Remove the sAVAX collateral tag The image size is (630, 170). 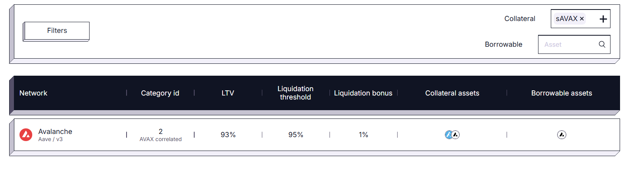[x=582, y=19]
